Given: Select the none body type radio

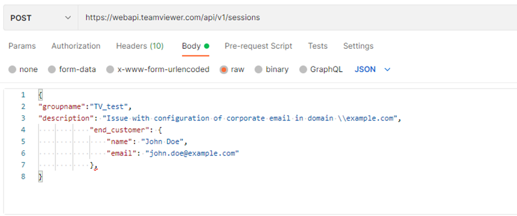Looking at the screenshot, I should 13,70.
